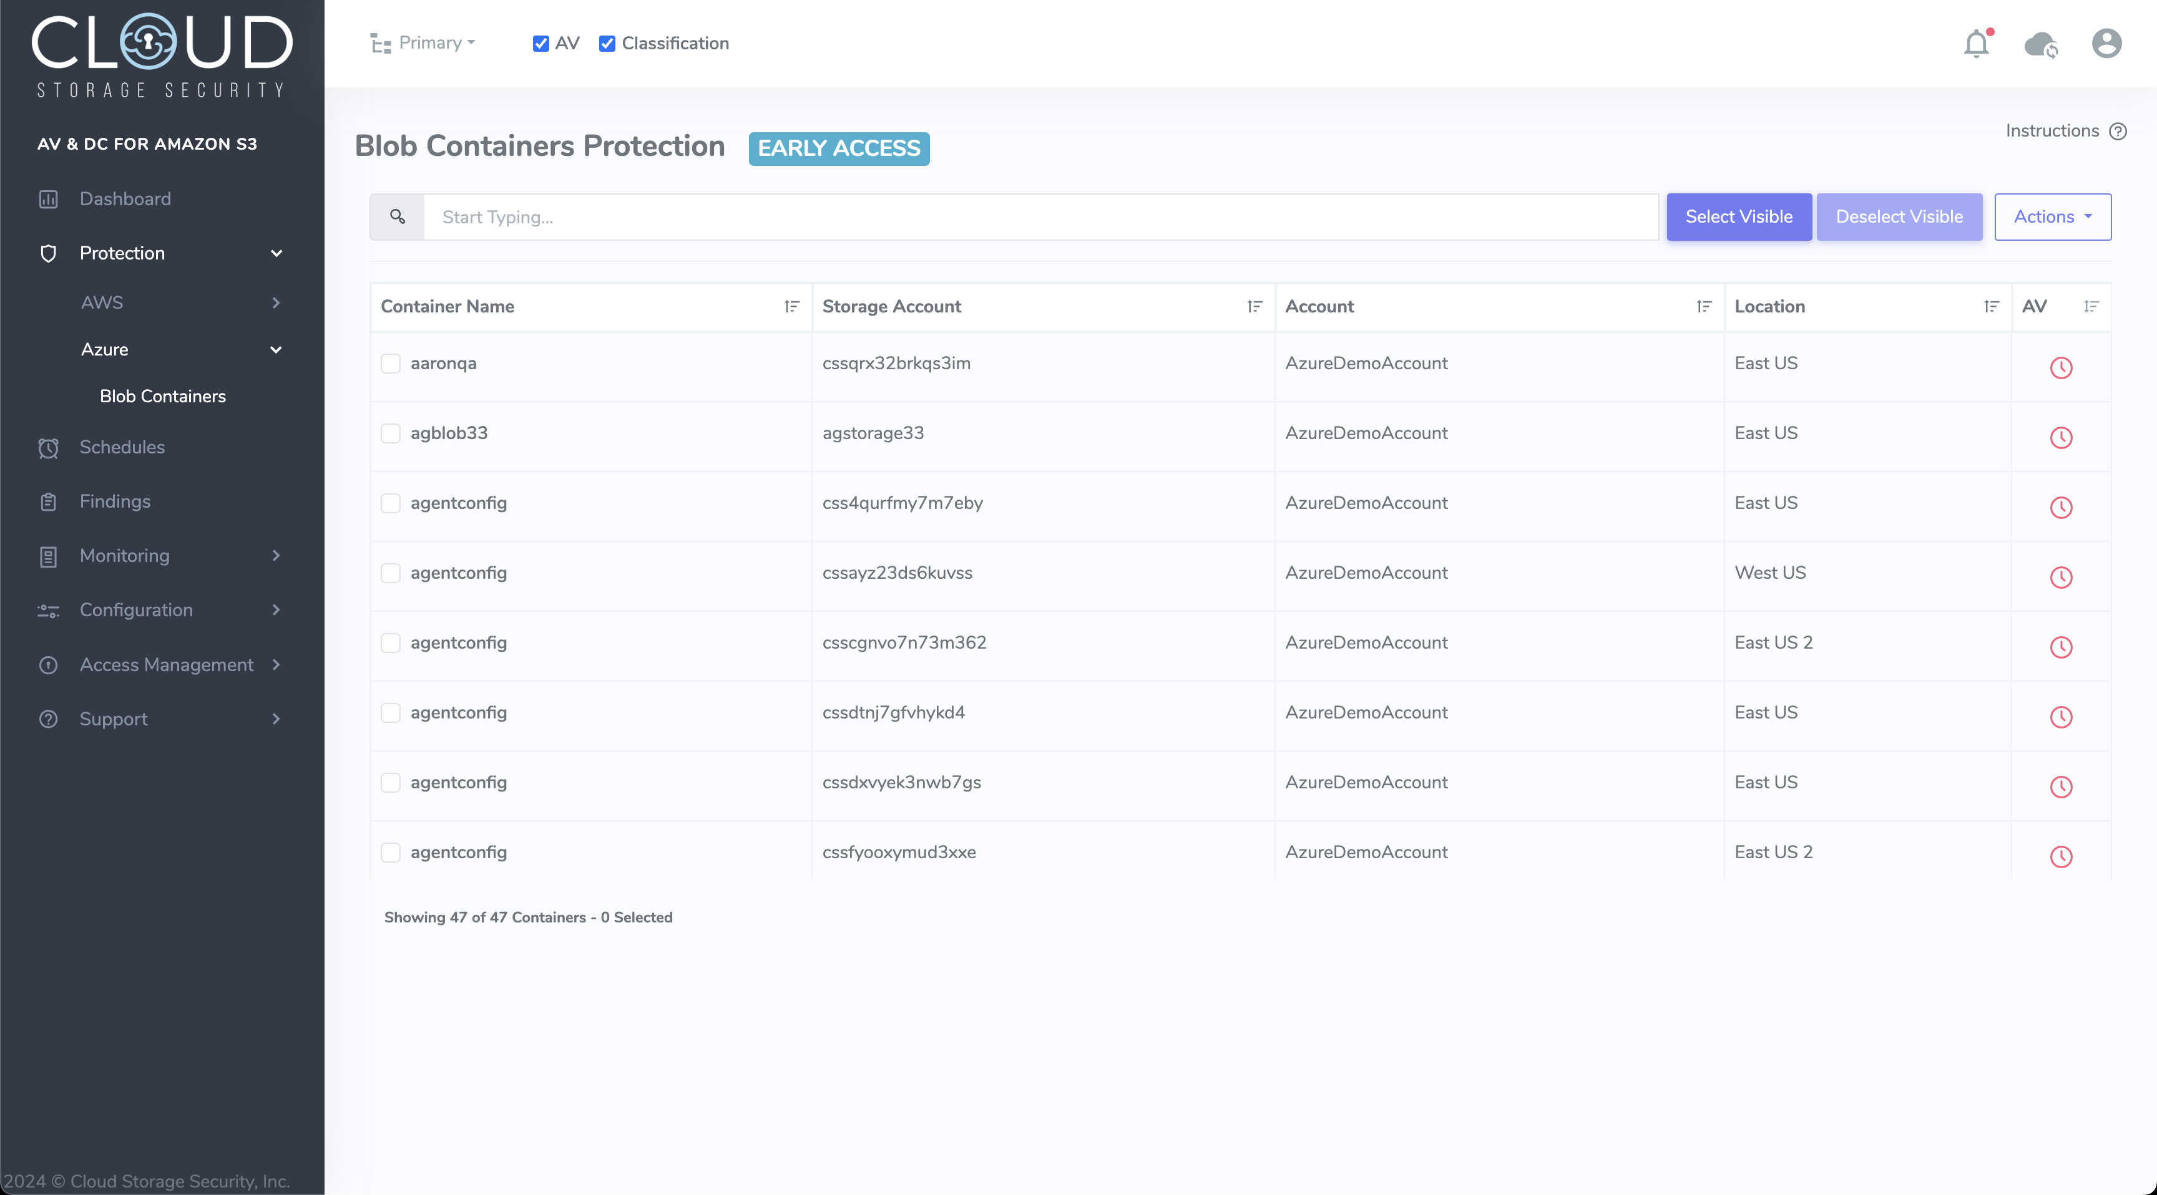The height and width of the screenshot is (1195, 2157).
Task: Open the Actions dropdown menu
Action: [x=2052, y=217]
